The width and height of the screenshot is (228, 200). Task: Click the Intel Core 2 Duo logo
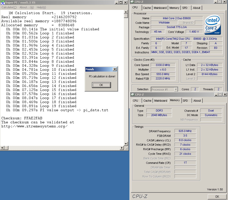point(213,25)
